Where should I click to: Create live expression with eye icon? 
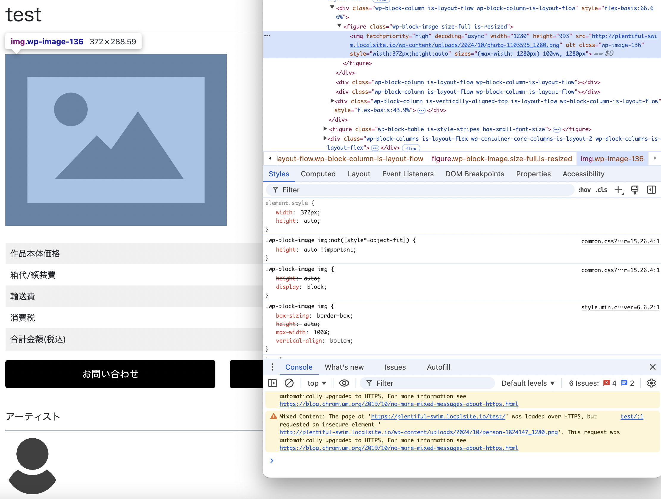[x=344, y=383]
